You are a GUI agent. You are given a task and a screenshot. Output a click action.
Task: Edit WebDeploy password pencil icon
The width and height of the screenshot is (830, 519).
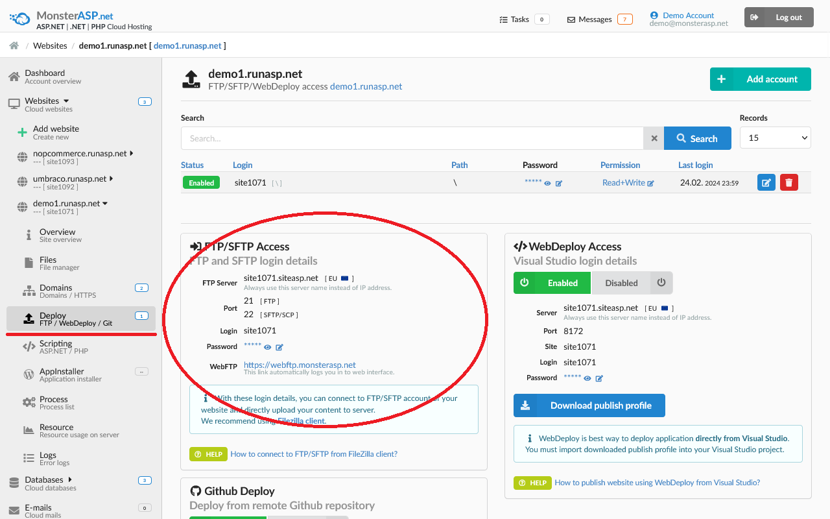point(599,378)
